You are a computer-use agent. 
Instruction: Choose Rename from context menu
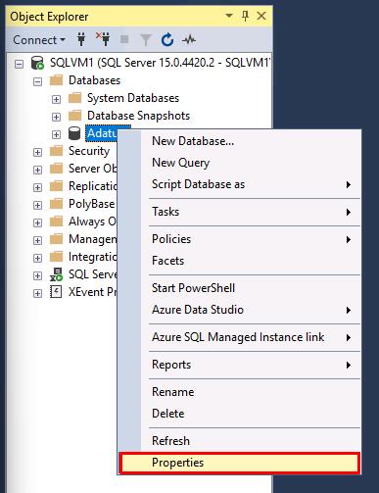pyautogui.click(x=239, y=392)
